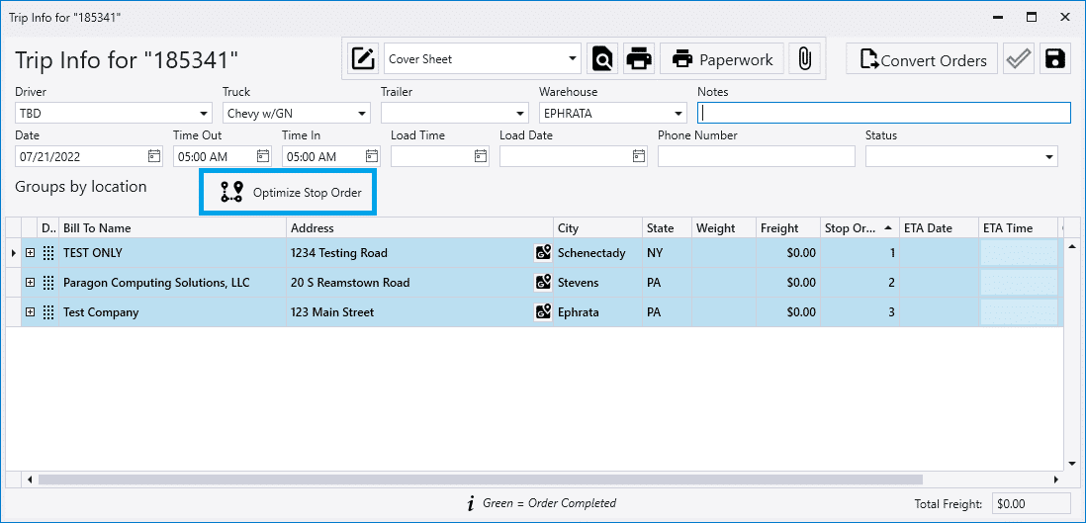
Task: Click the edit pencil icon beside Cover Sheet
Action: point(364,59)
